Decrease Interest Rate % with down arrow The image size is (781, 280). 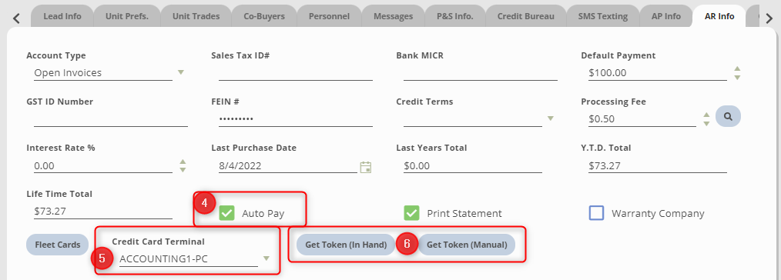coord(183,169)
